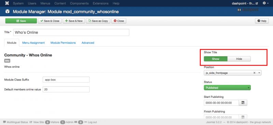Click View Site link in footer
This screenshot has height=125, width=273.
[x=37, y=122]
